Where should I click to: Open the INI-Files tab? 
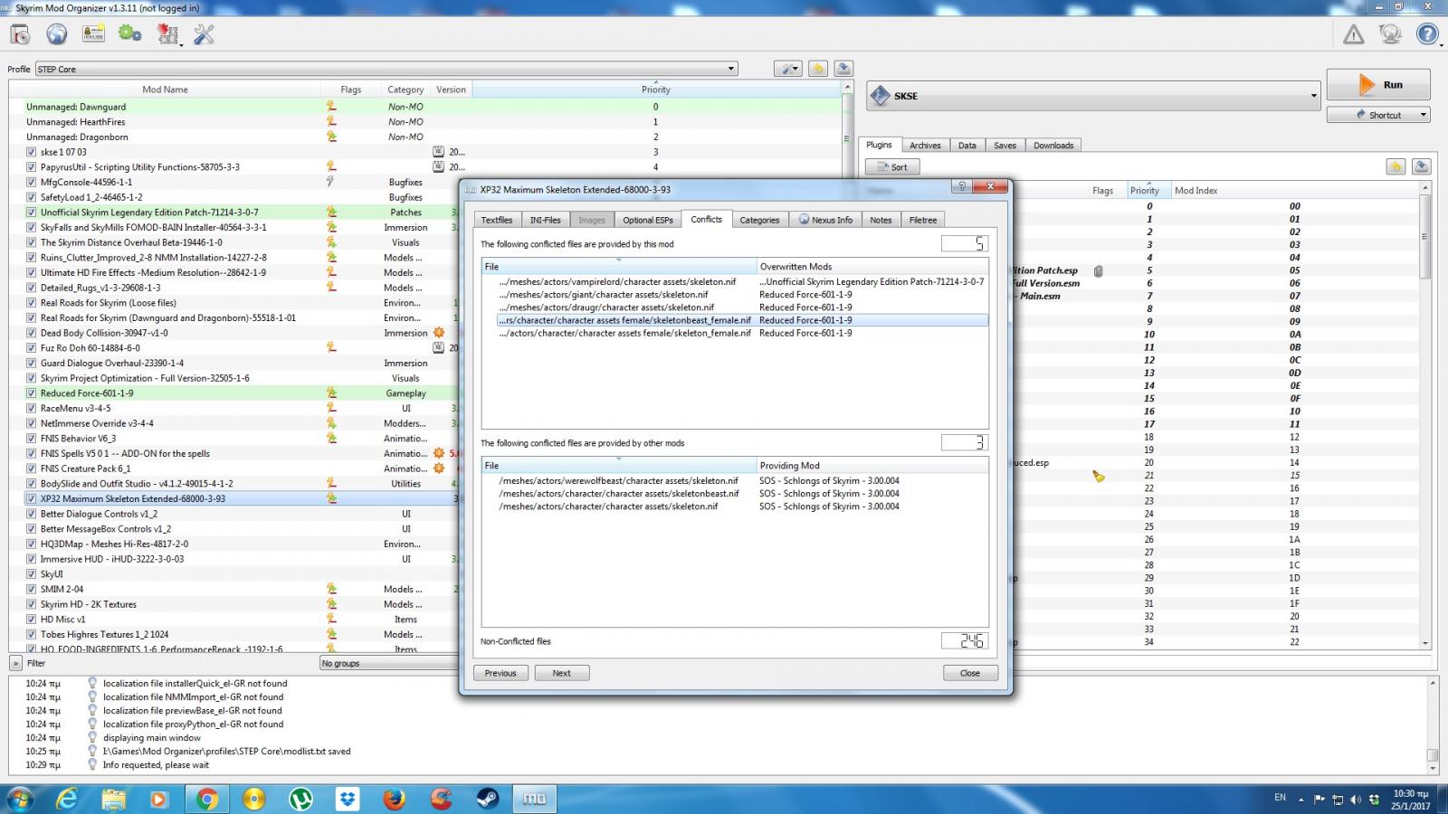[x=545, y=220]
